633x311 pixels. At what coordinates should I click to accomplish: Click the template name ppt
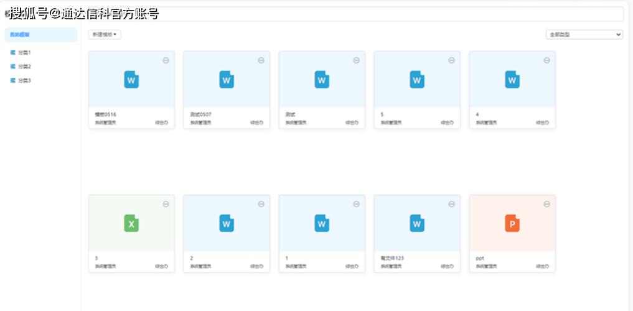click(480, 259)
